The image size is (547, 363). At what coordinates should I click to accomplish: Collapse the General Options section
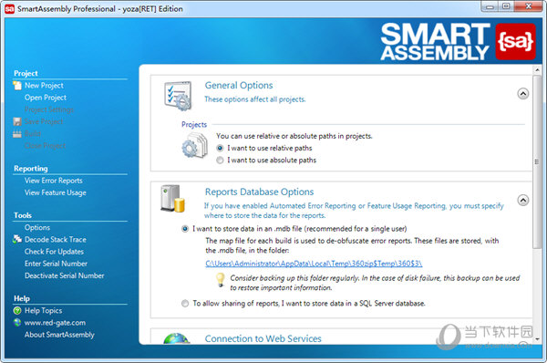[522, 94]
